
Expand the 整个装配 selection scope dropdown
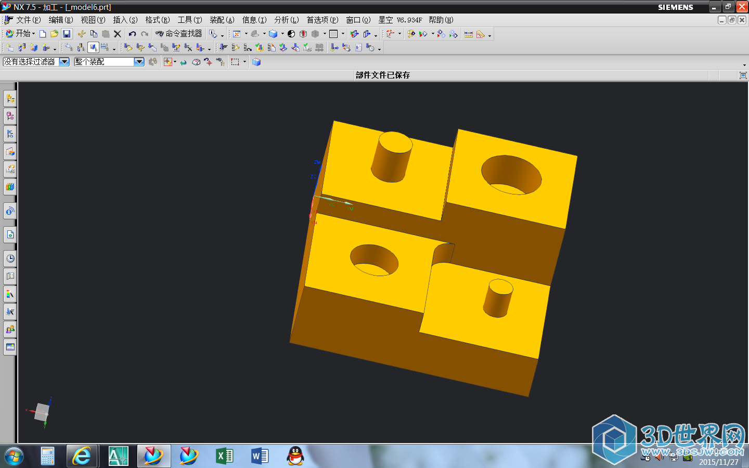pos(139,62)
